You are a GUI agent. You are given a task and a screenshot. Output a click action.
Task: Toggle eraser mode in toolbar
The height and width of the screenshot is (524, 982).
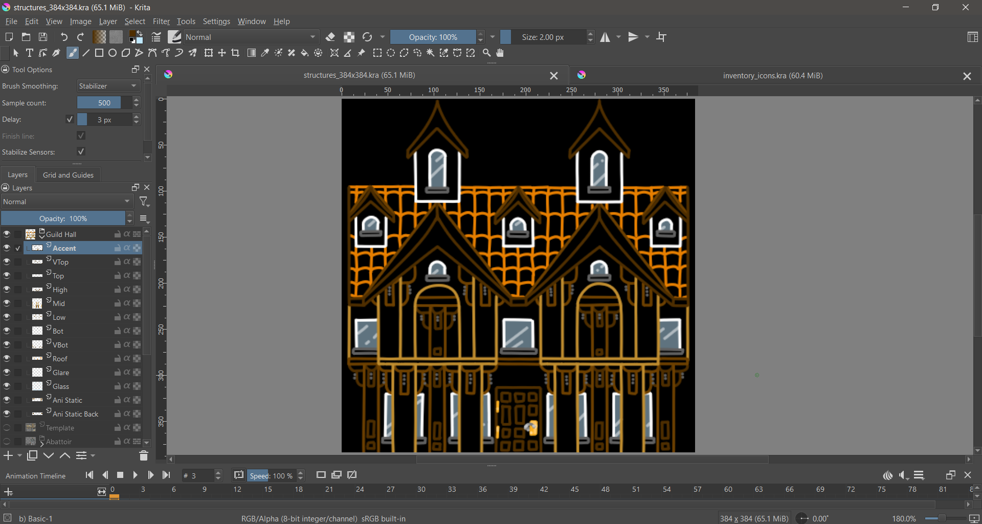pos(330,37)
